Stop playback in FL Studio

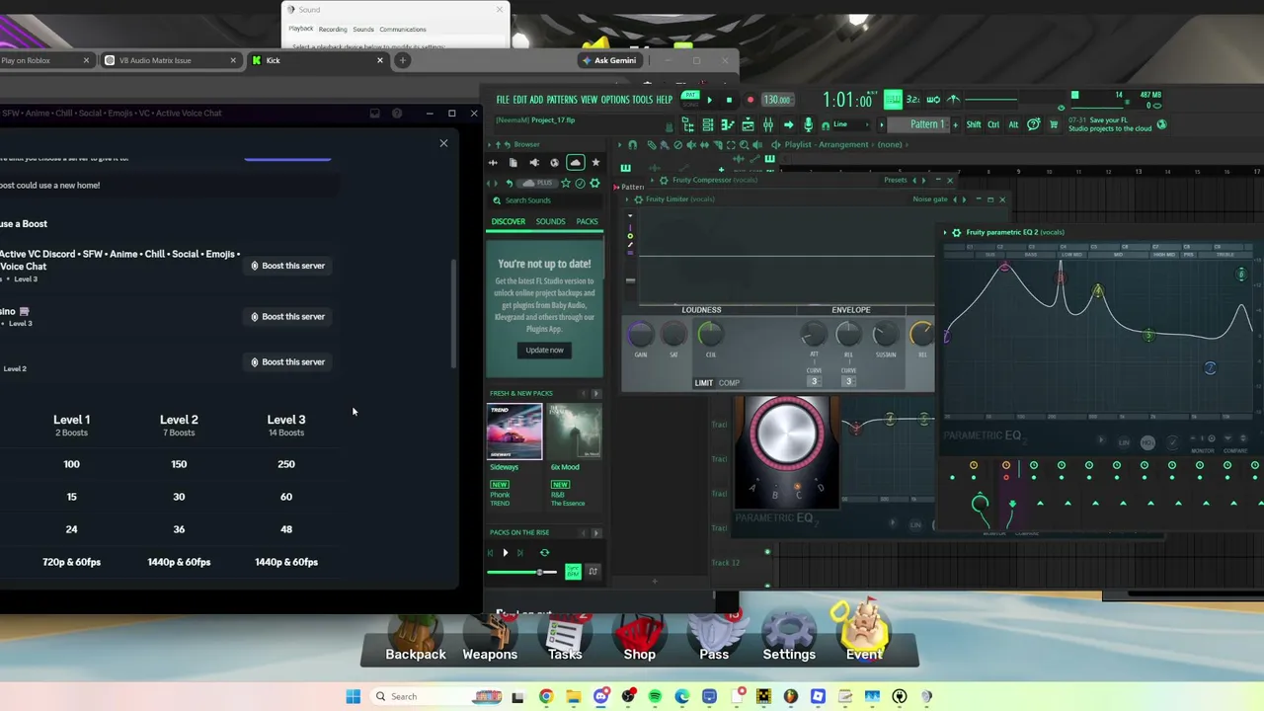(729, 100)
